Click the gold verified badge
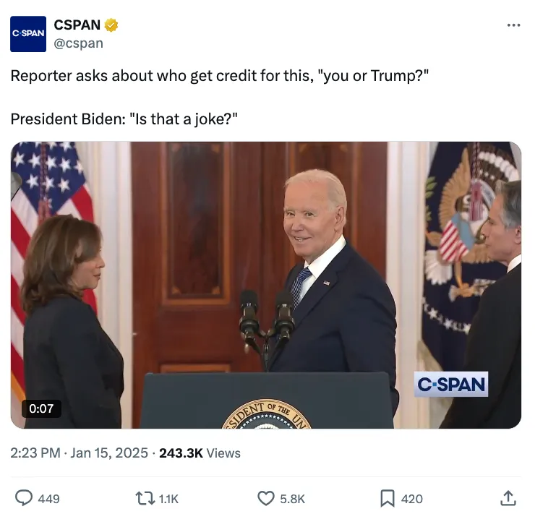The height and width of the screenshot is (514, 535). coord(111,25)
